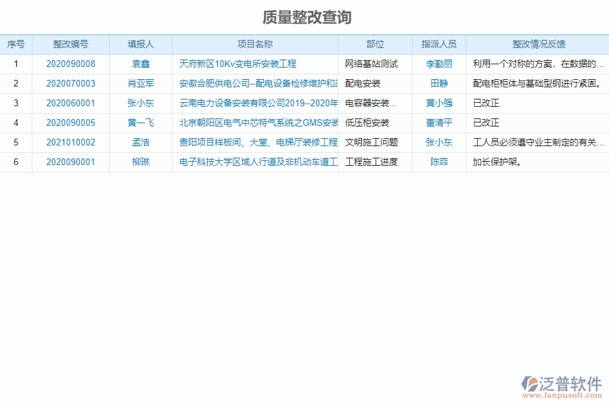Click filler name 孟浩

click(x=140, y=143)
